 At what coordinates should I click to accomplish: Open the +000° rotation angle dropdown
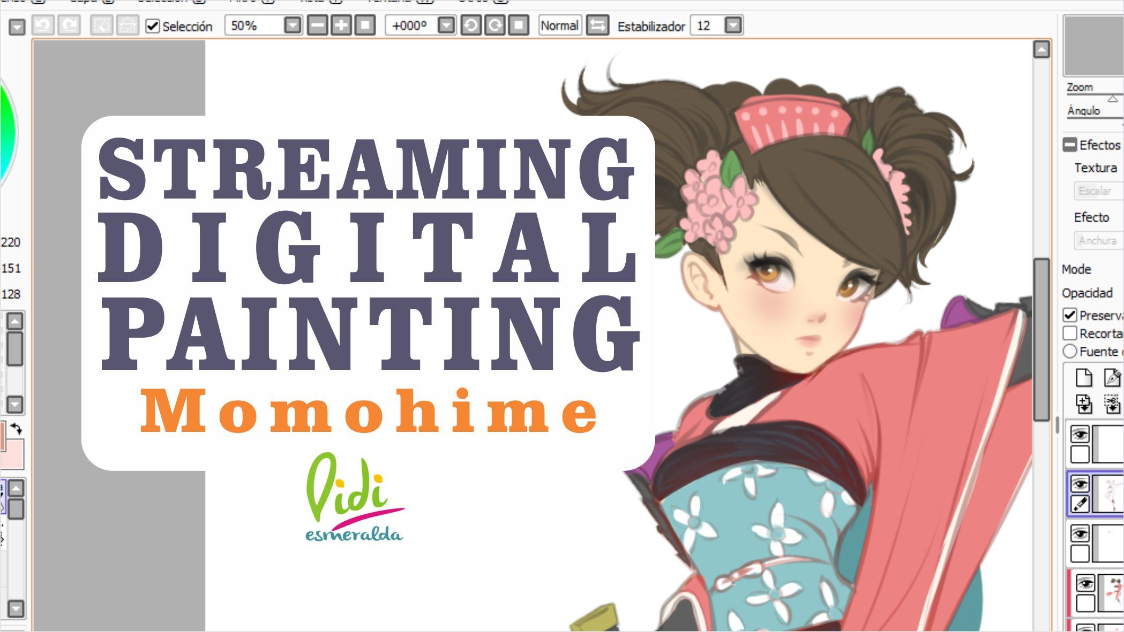tap(446, 25)
